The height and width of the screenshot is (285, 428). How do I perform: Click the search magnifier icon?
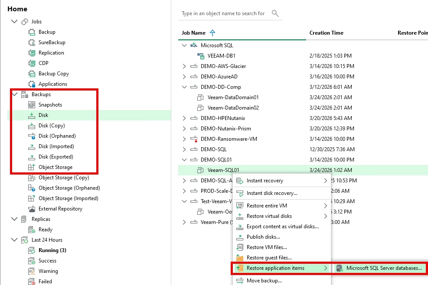(275, 13)
